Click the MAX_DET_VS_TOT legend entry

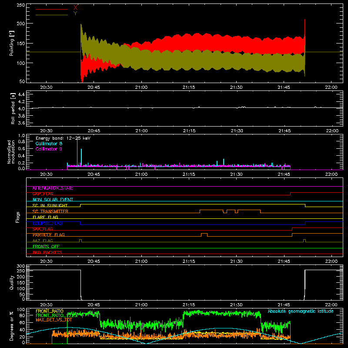tap(54, 320)
